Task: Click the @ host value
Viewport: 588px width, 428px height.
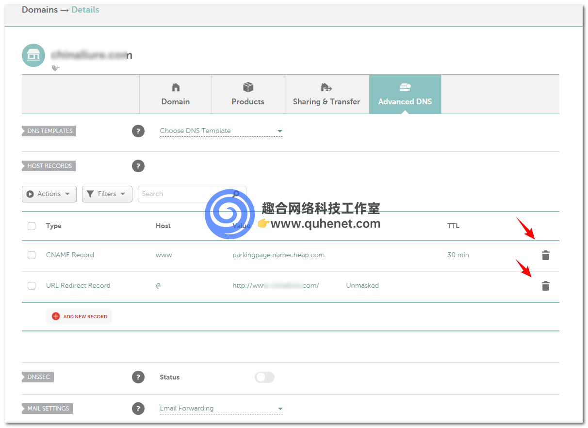Action: point(158,286)
